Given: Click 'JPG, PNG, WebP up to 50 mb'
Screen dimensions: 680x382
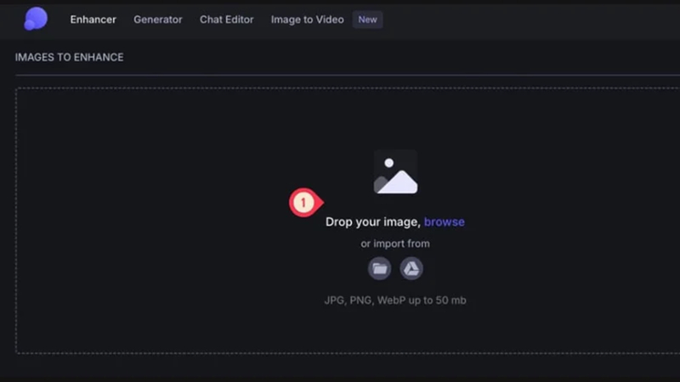Looking at the screenshot, I should pyautogui.click(x=395, y=301).
